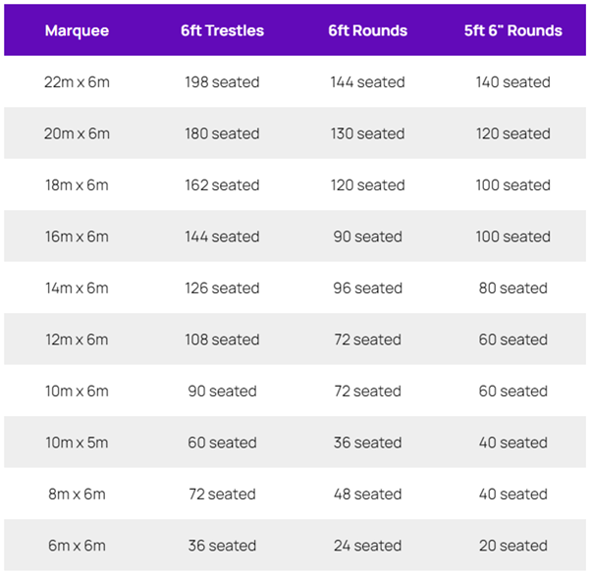The image size is (591, 574).
Task: Select the 162 seated trestles value
Action: click(223, 185)
